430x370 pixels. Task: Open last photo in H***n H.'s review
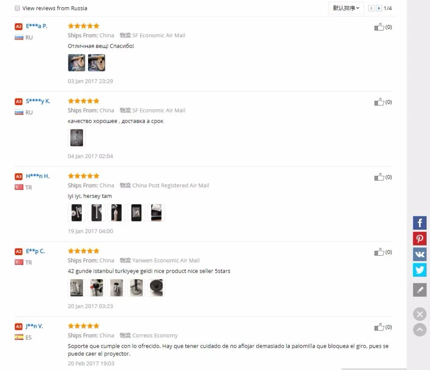point(156,213)
